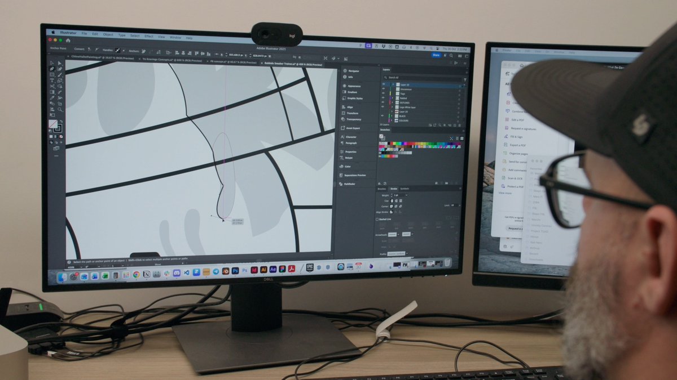Select the Type tool
Screen dimensions: 677x380
52,81
